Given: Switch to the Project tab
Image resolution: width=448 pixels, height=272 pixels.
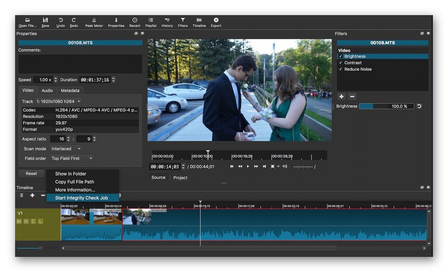Looking at the screenshot, I should tap(180, 178).
